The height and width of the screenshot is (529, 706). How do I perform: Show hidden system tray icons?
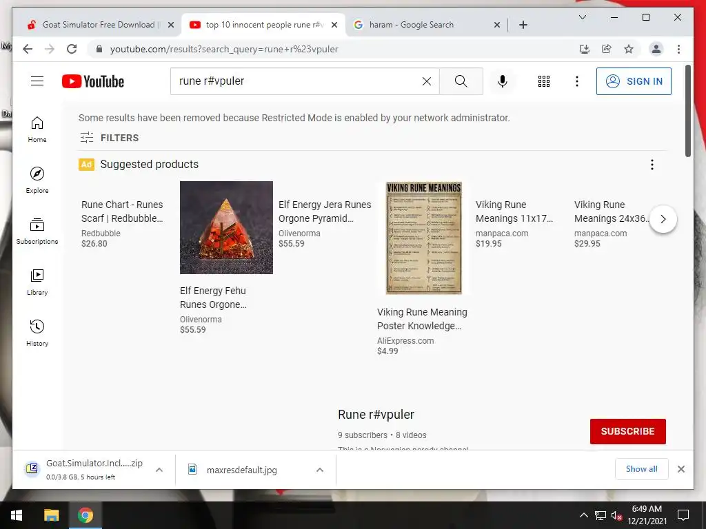[583, 515]
